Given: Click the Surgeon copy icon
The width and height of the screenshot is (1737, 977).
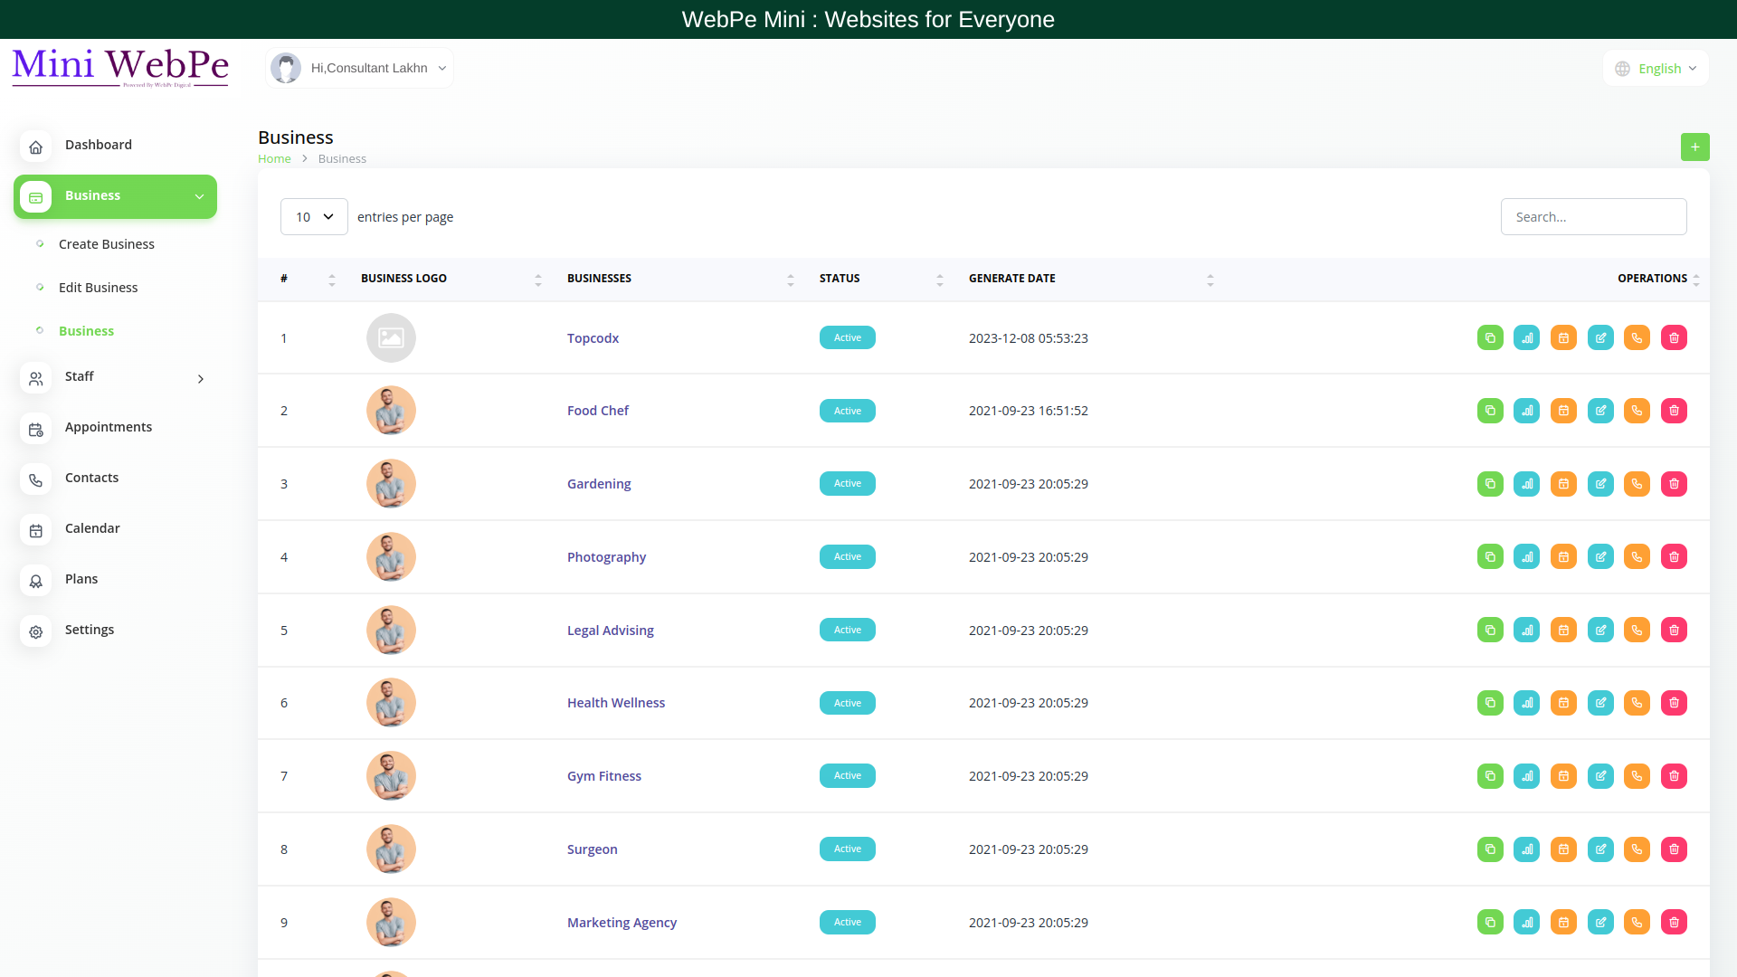Looking at the screenshot, I should (1490, 849).
